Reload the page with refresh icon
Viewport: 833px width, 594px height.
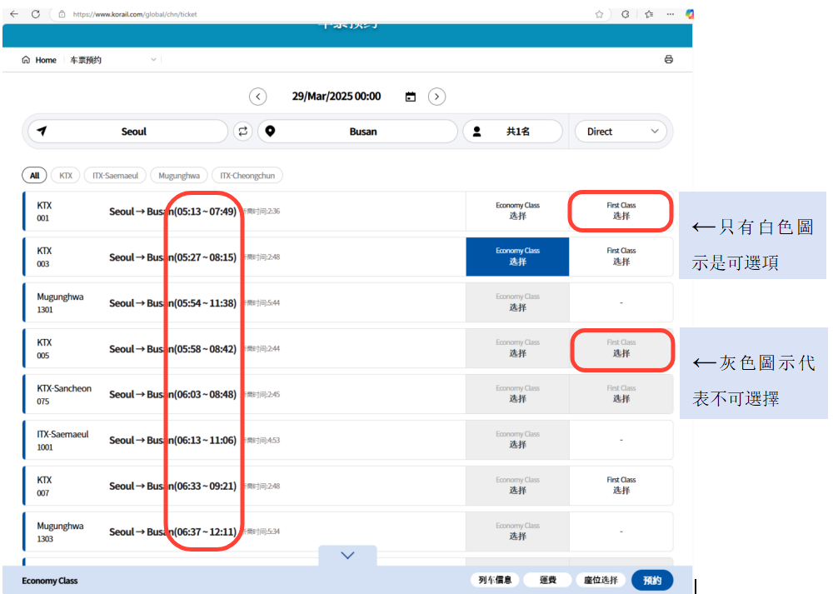point(36,14)
